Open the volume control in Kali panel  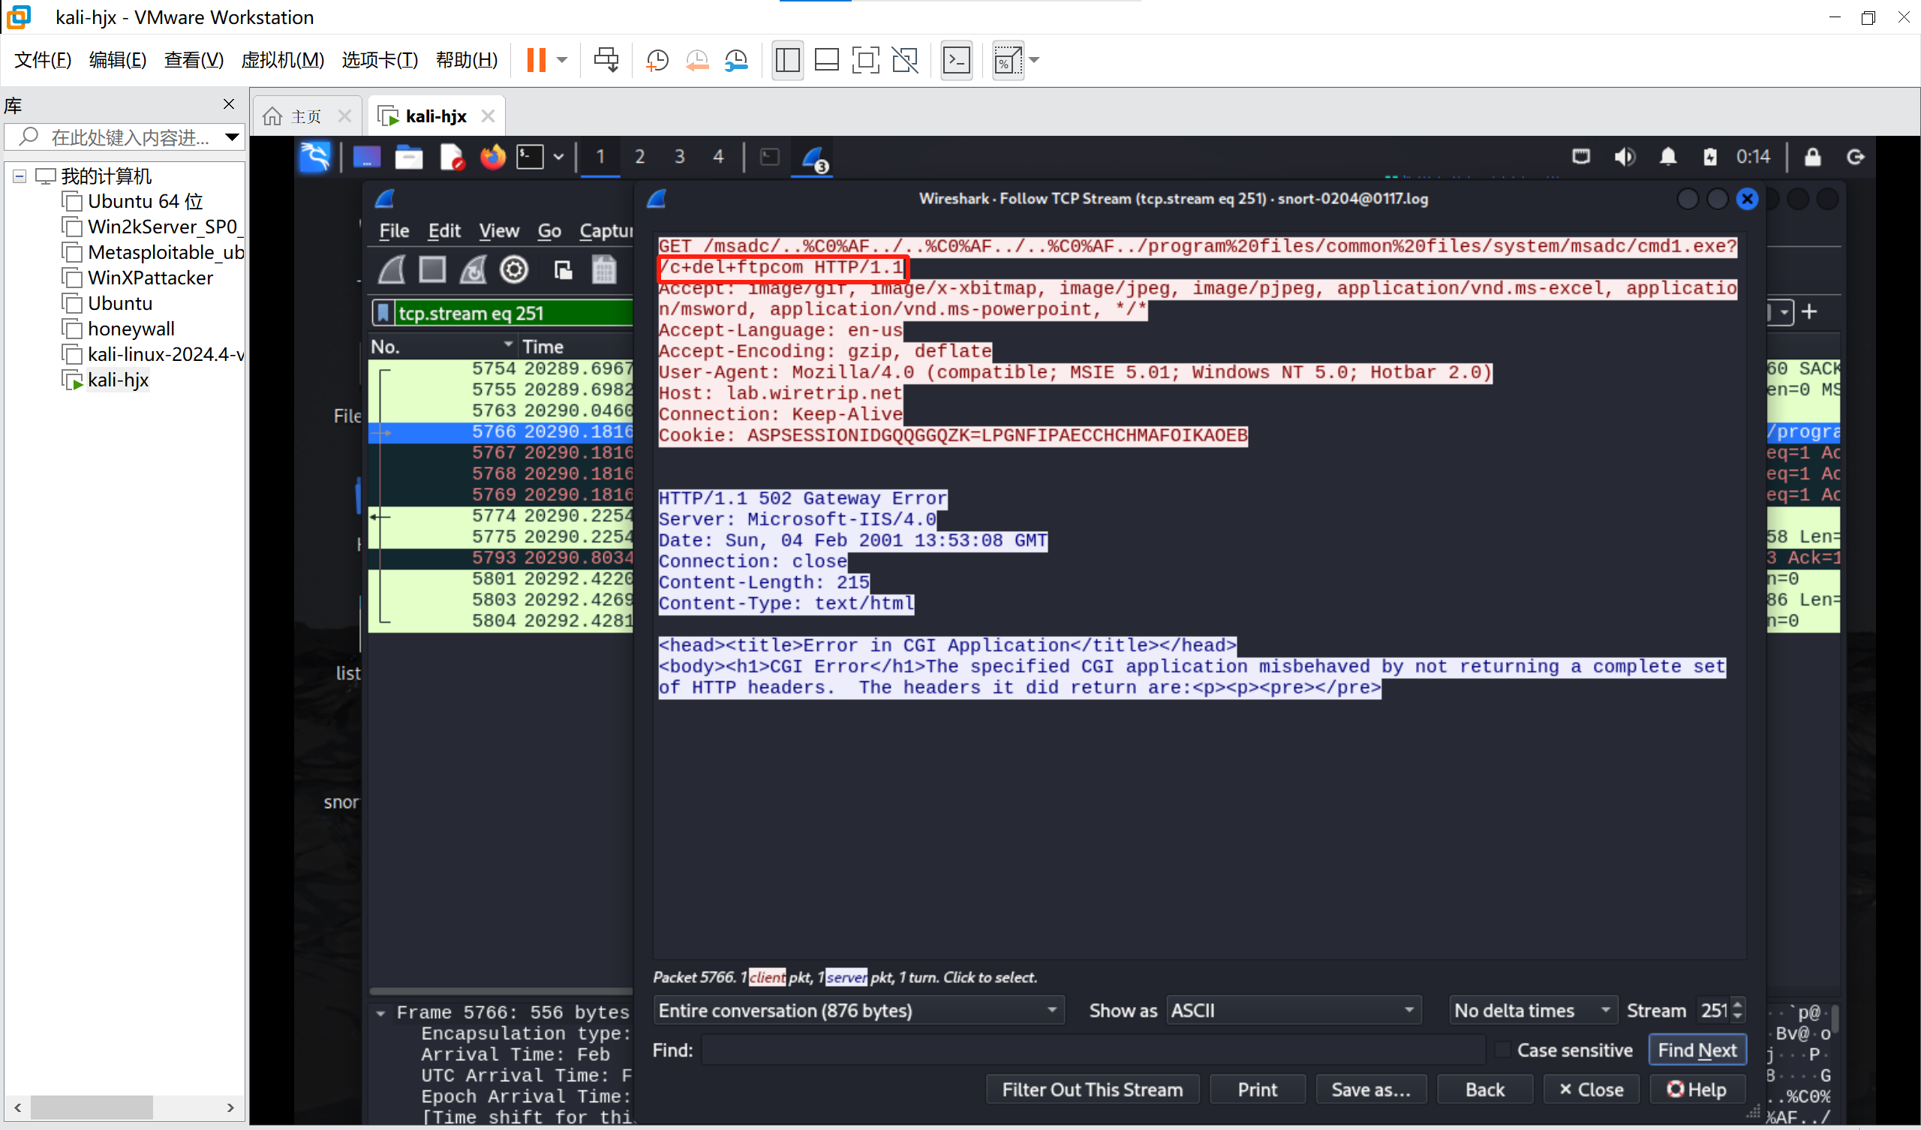[1625, 157]
